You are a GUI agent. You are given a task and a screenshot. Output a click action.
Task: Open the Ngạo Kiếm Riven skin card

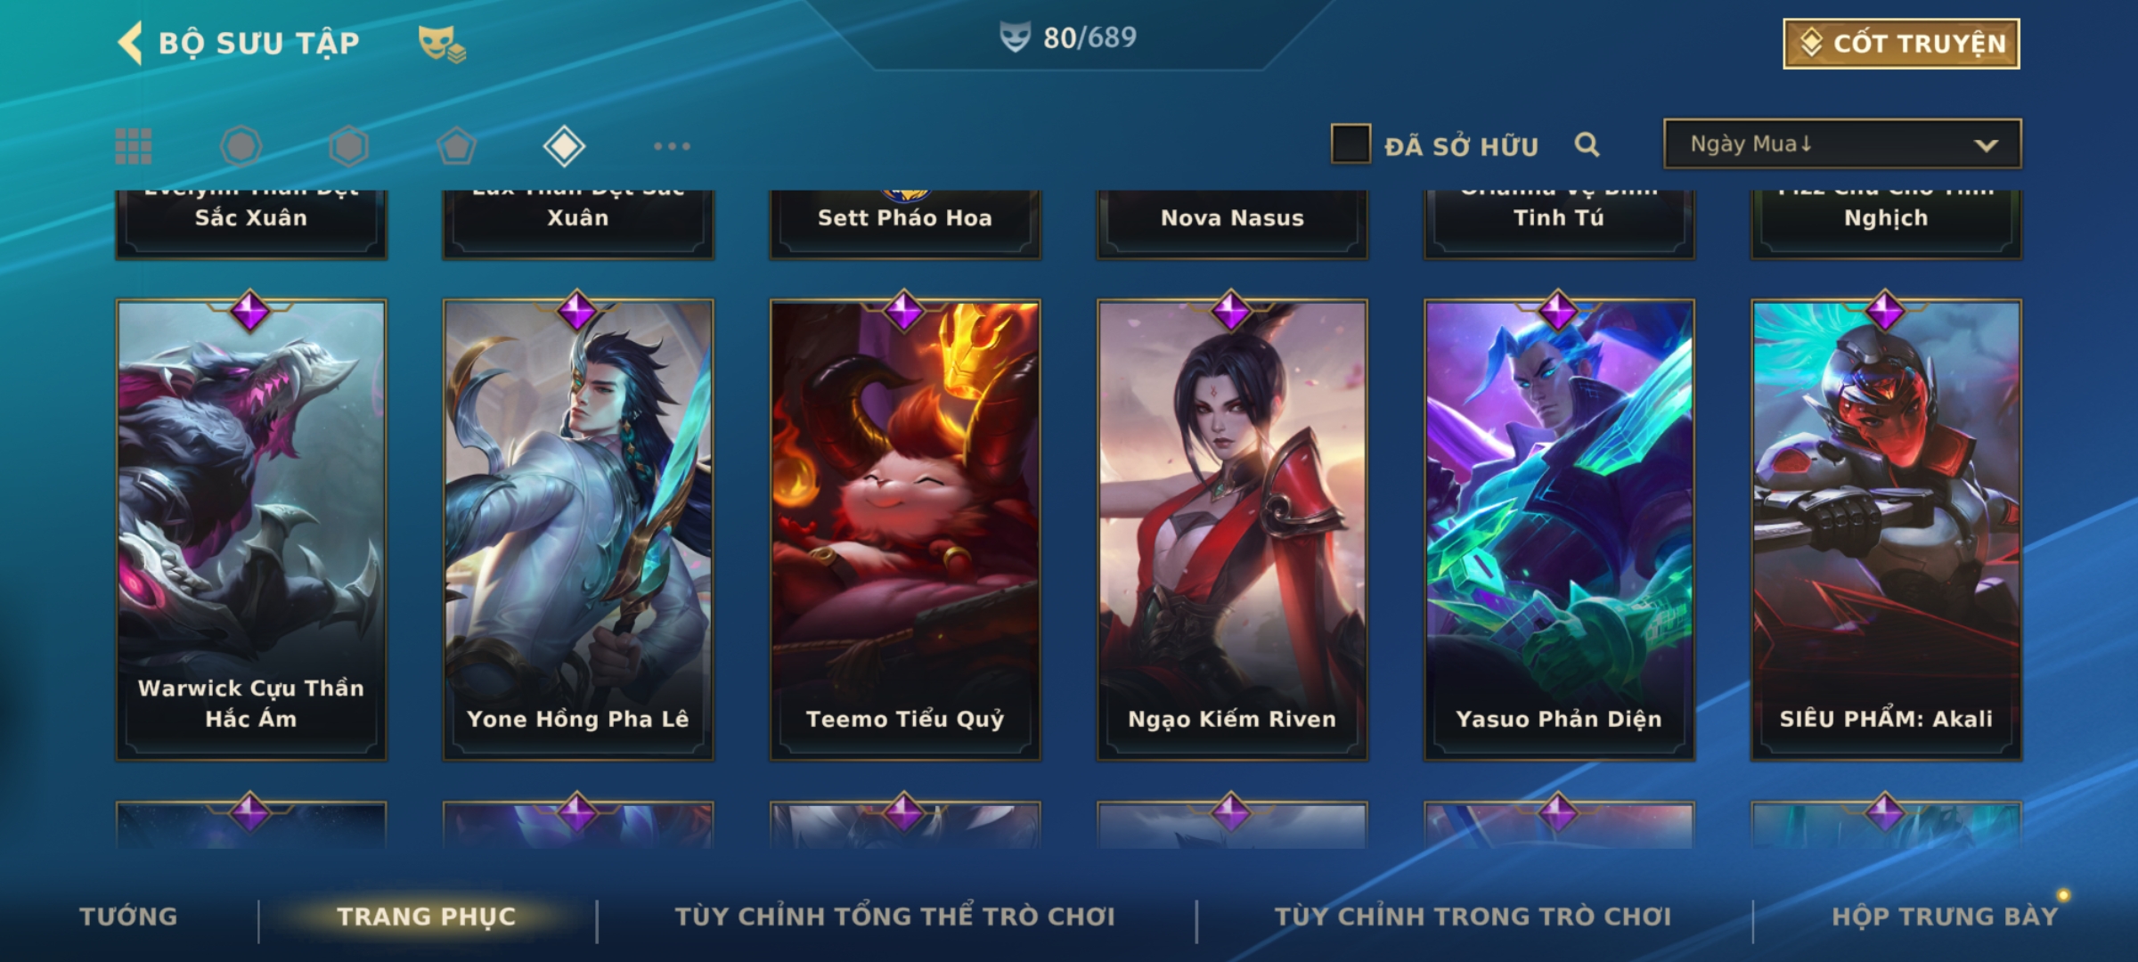(1232, 529)
